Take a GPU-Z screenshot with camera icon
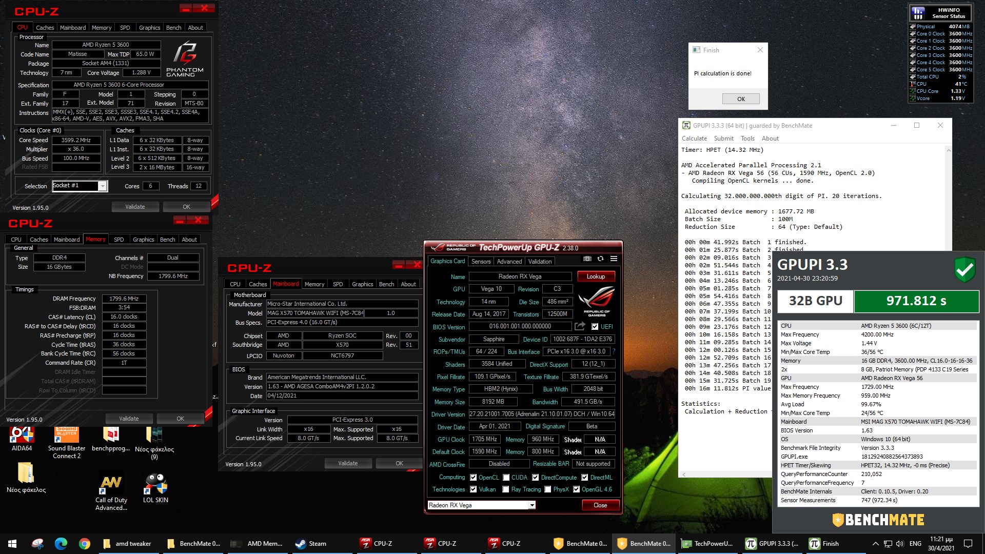985x554 pixels. (587, 259)
